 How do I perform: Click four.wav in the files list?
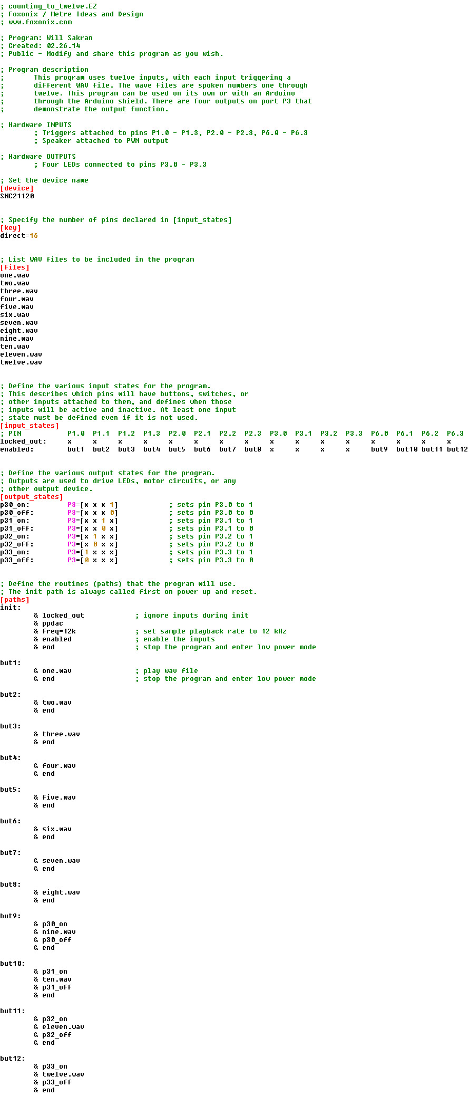click(17, 299)
